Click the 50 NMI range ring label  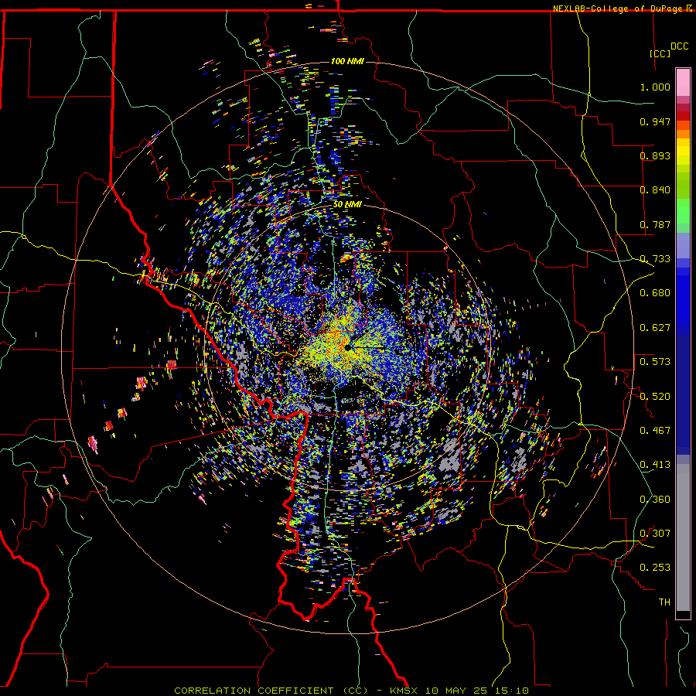347,205
